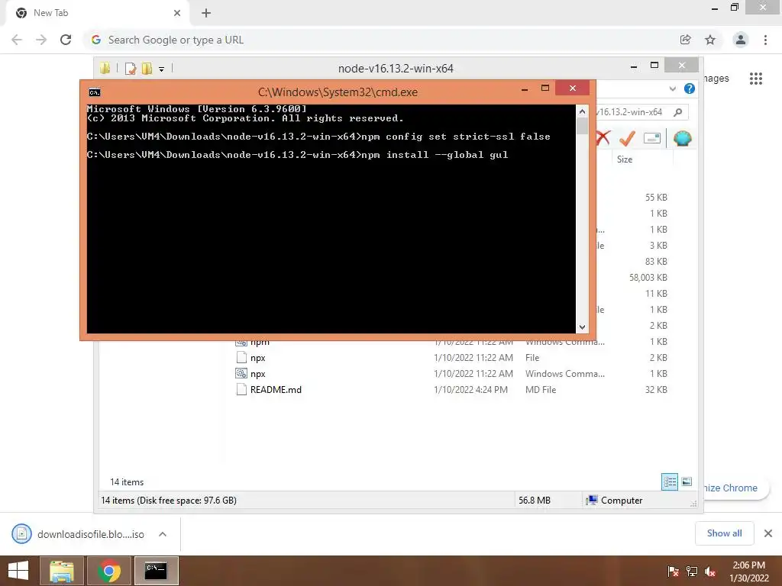Open the Customize Quick Access Toolbar dropdown

coord(162,69)
